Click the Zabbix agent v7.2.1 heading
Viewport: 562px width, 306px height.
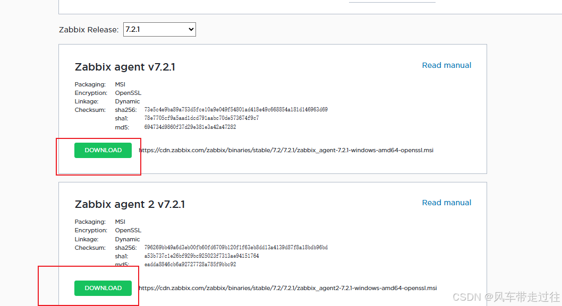[125, 67]
